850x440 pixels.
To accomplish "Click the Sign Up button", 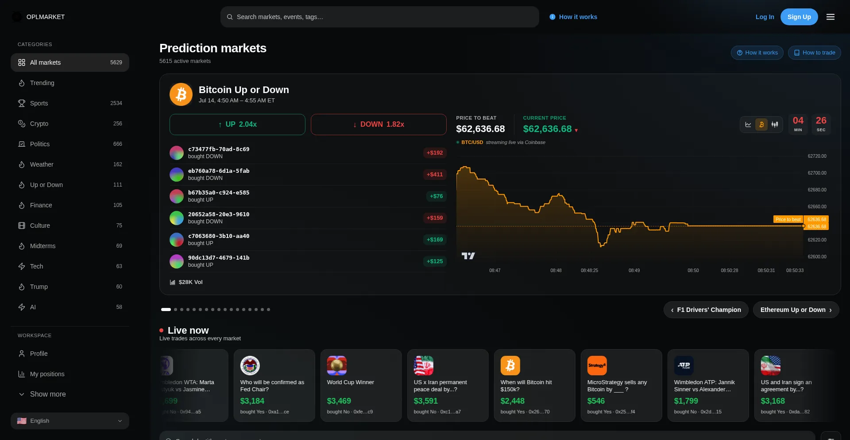I will (799, 17).
